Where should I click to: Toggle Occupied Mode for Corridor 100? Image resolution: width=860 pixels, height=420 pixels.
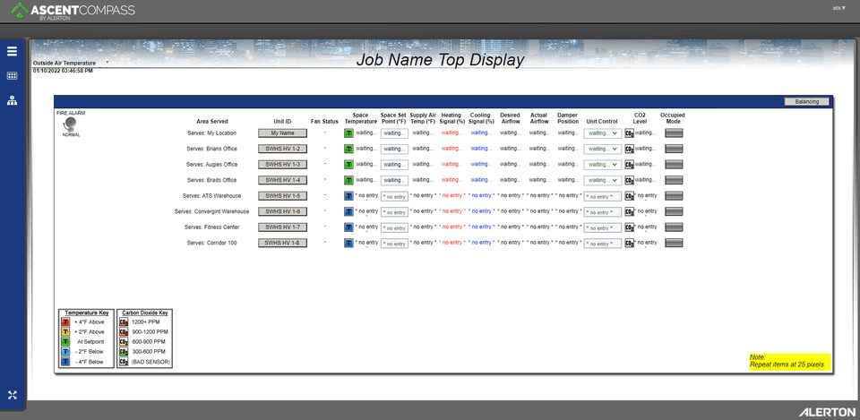pyautogui.click(x=672, y=243)
